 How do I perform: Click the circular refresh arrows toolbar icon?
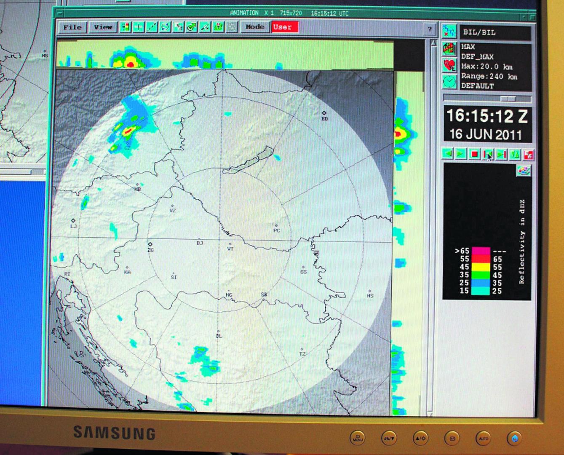tap(165, 27)
